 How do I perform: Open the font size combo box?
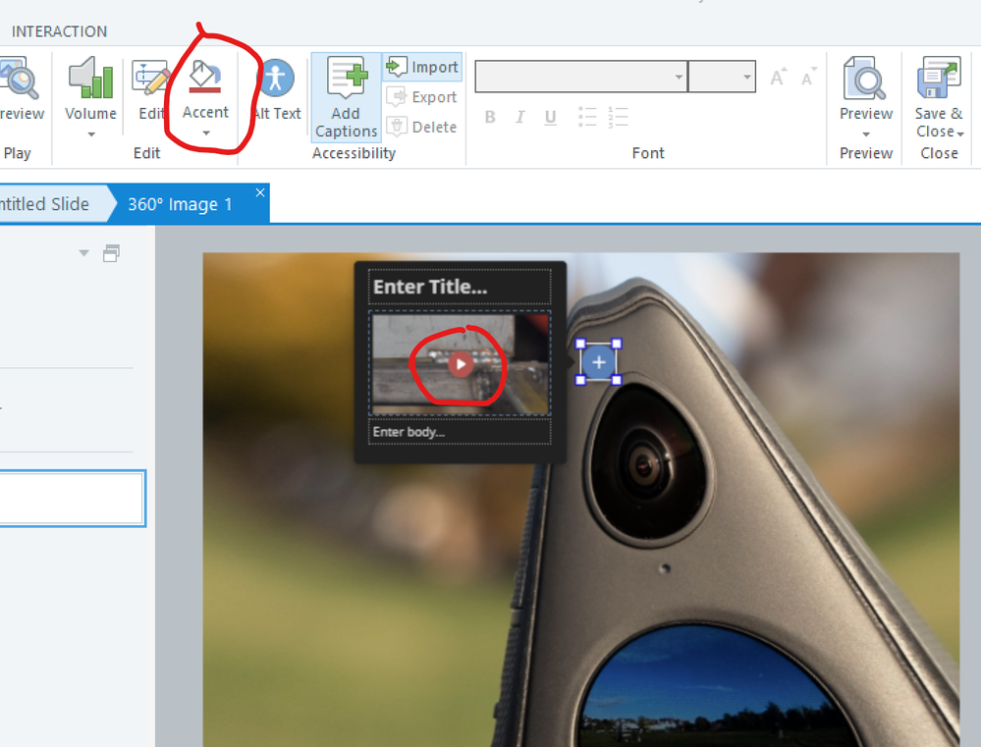pyautogui.click(x=722, y=77)
